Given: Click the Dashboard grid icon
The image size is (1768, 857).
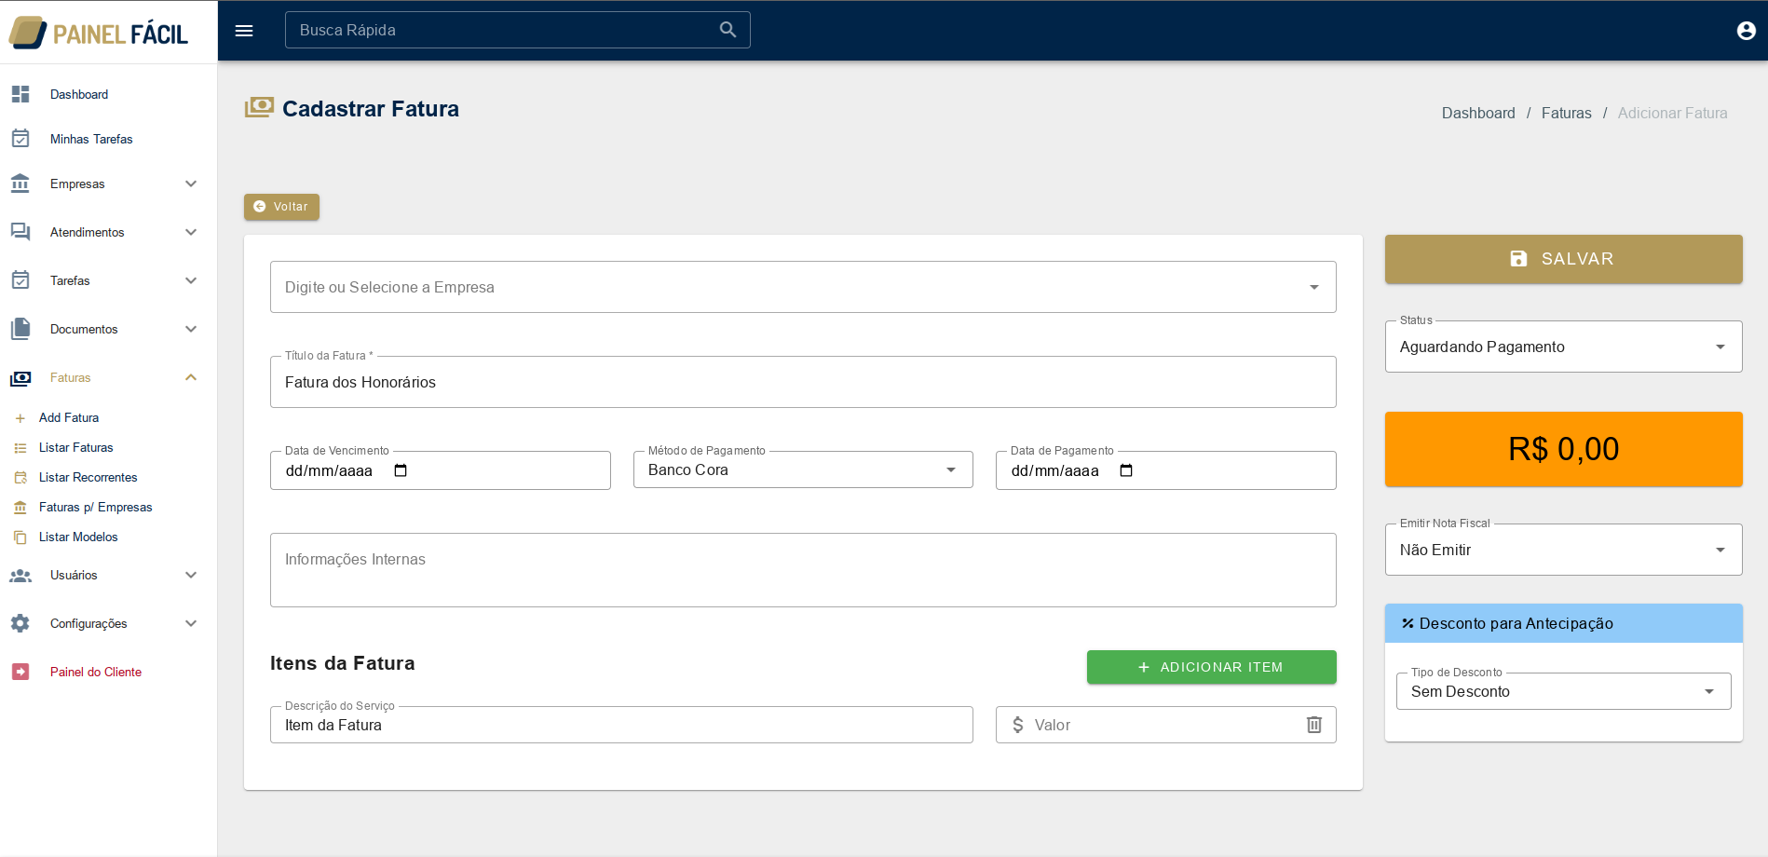Looking at the screenshot, I should tap(20, 94).
